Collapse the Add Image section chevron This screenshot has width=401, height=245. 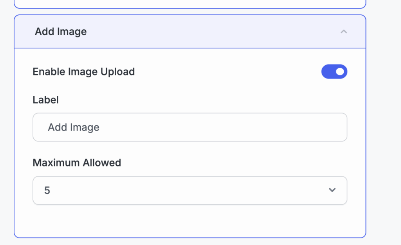343,32
